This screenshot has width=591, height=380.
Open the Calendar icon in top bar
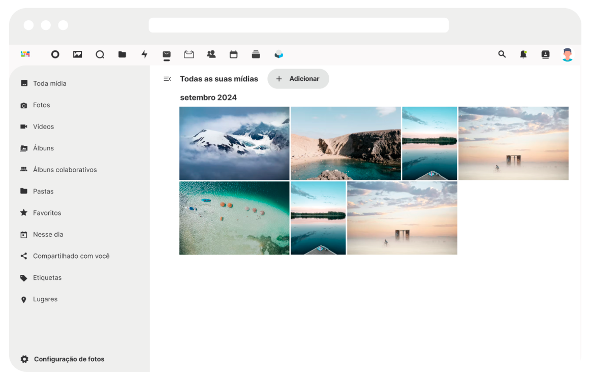(x=233, y=54)
